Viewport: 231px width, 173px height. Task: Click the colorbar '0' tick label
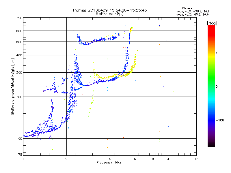217,87
